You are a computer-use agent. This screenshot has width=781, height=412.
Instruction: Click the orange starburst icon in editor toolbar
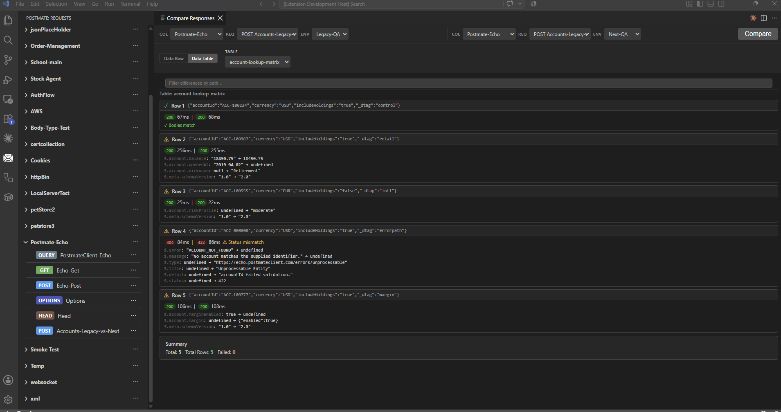[753, 18]
